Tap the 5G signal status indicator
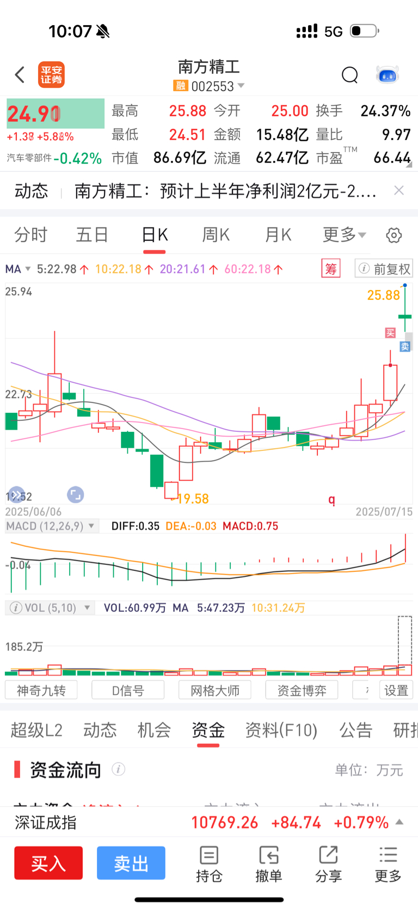Viewport: 418px width, 910px height. tap(333, 32)
